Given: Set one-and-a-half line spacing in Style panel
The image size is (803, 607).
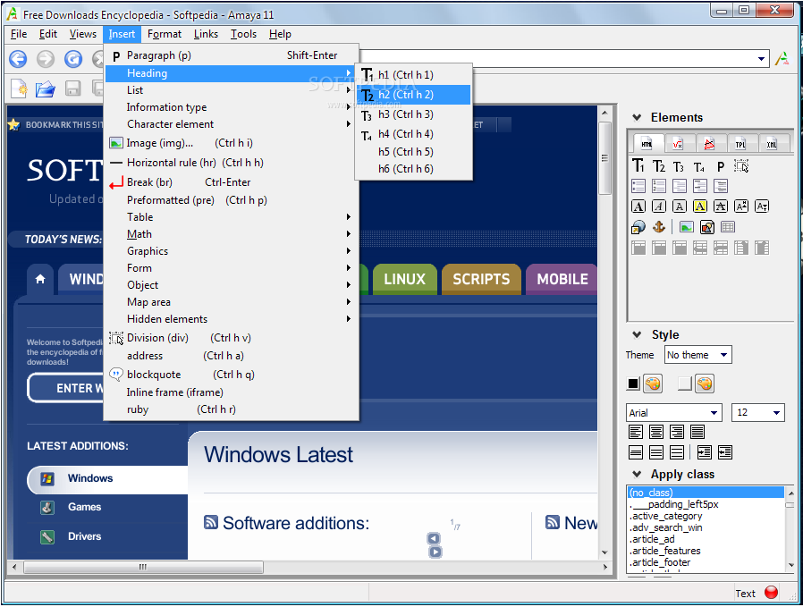Looking at the screenshot, I should [656, 452].
